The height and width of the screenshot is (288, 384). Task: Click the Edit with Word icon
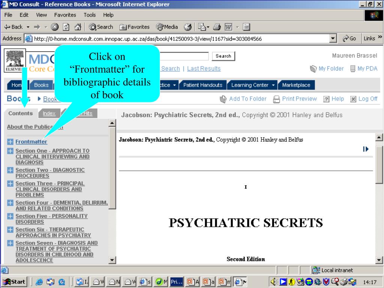228,27
